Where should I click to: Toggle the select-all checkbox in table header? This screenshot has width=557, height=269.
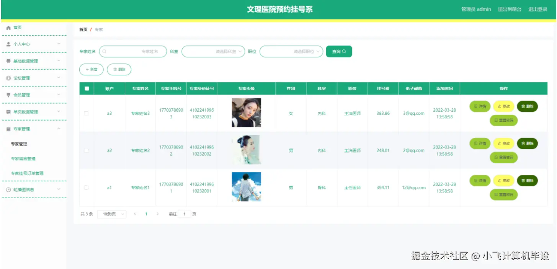(87, 88)
